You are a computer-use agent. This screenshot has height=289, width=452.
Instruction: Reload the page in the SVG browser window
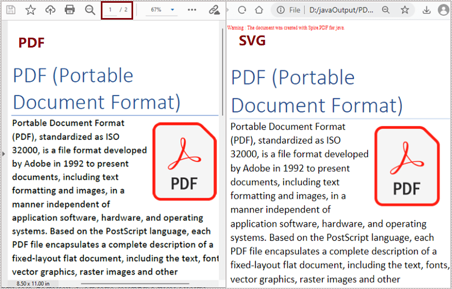point(242,10)
